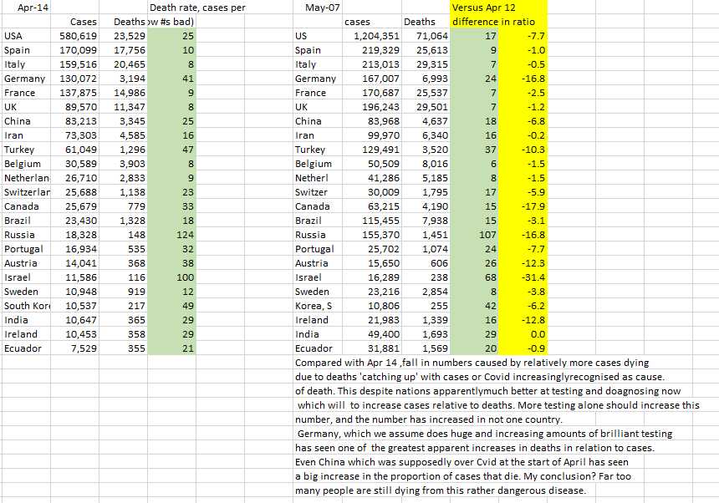Click Canada's Apr-14 deaths 779
The height and width of the screenshot is (503, 719).
click(136, 206)
